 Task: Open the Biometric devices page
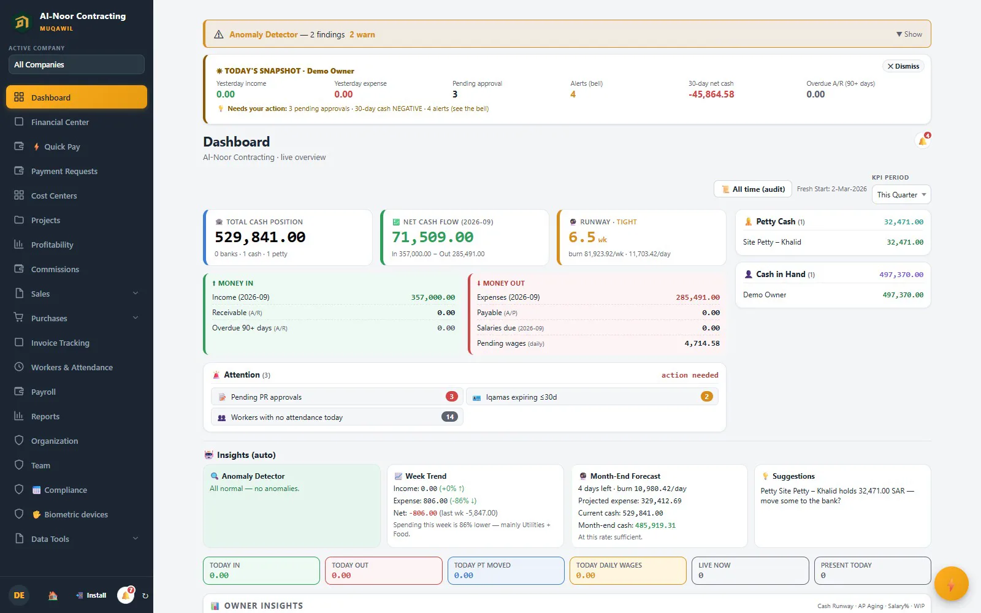click(77, 514)
